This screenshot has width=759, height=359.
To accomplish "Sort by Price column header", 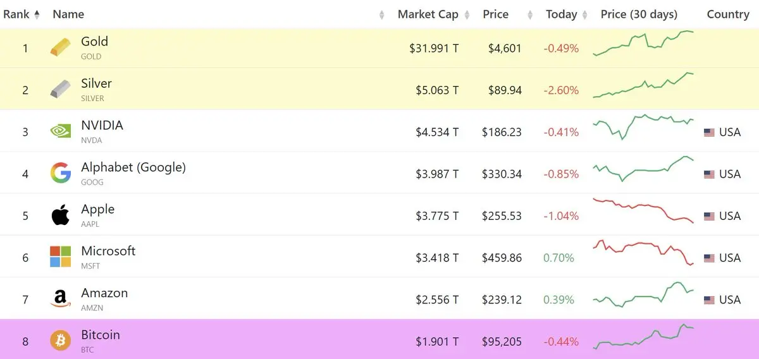I will pyautogui.click(x=495, y=14).
